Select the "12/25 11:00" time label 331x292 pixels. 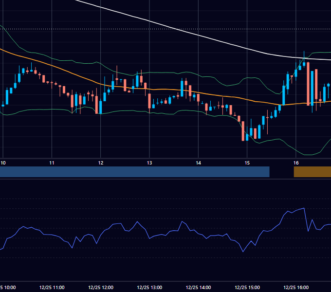52,287
